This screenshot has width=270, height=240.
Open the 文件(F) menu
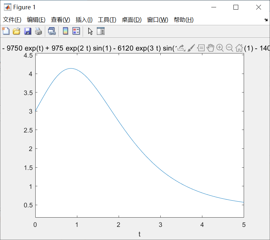coord(12,20)
